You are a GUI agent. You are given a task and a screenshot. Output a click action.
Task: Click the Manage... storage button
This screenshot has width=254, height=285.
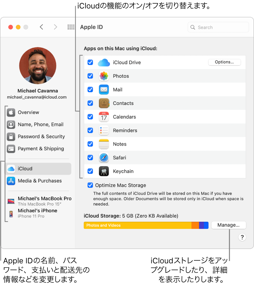point(229,225)
